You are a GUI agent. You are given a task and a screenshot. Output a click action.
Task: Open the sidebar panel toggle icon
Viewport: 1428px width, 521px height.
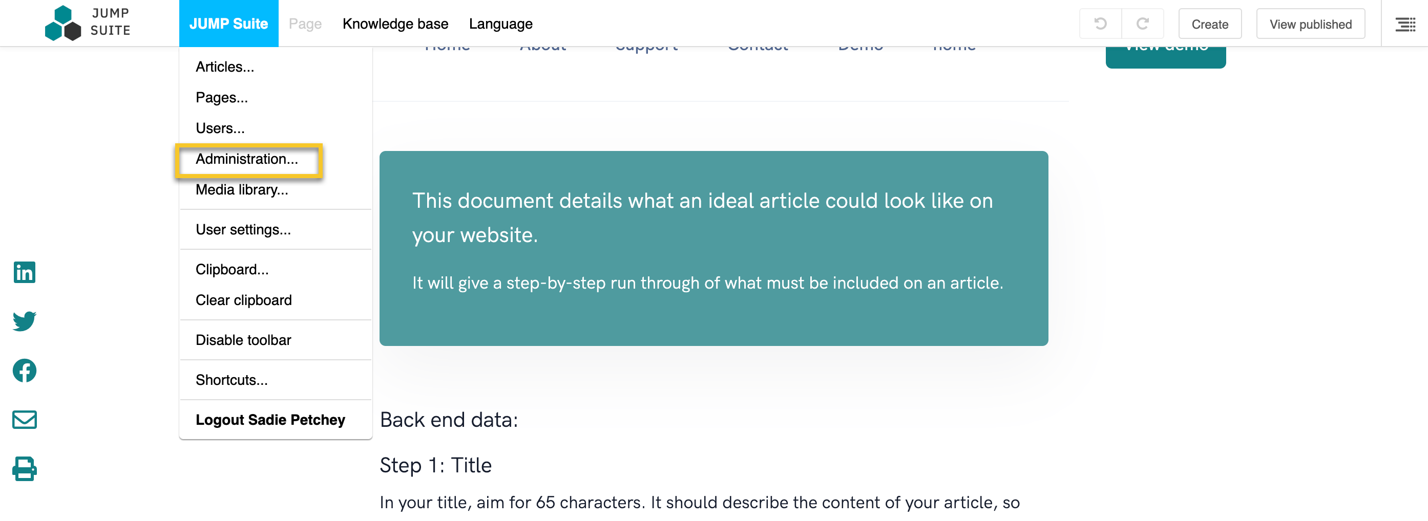coord(1405,24)
